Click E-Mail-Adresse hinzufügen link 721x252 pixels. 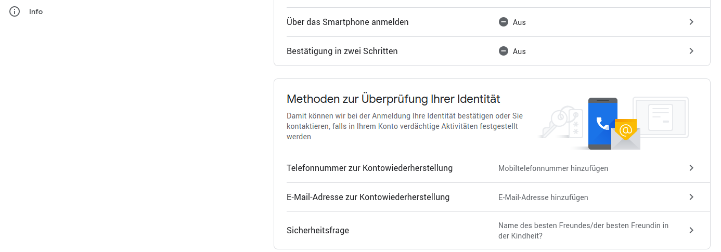click(543, 197)
